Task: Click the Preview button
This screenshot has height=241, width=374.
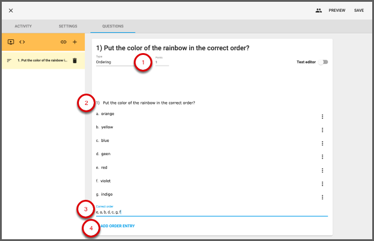Action: [x=337, y=10]
